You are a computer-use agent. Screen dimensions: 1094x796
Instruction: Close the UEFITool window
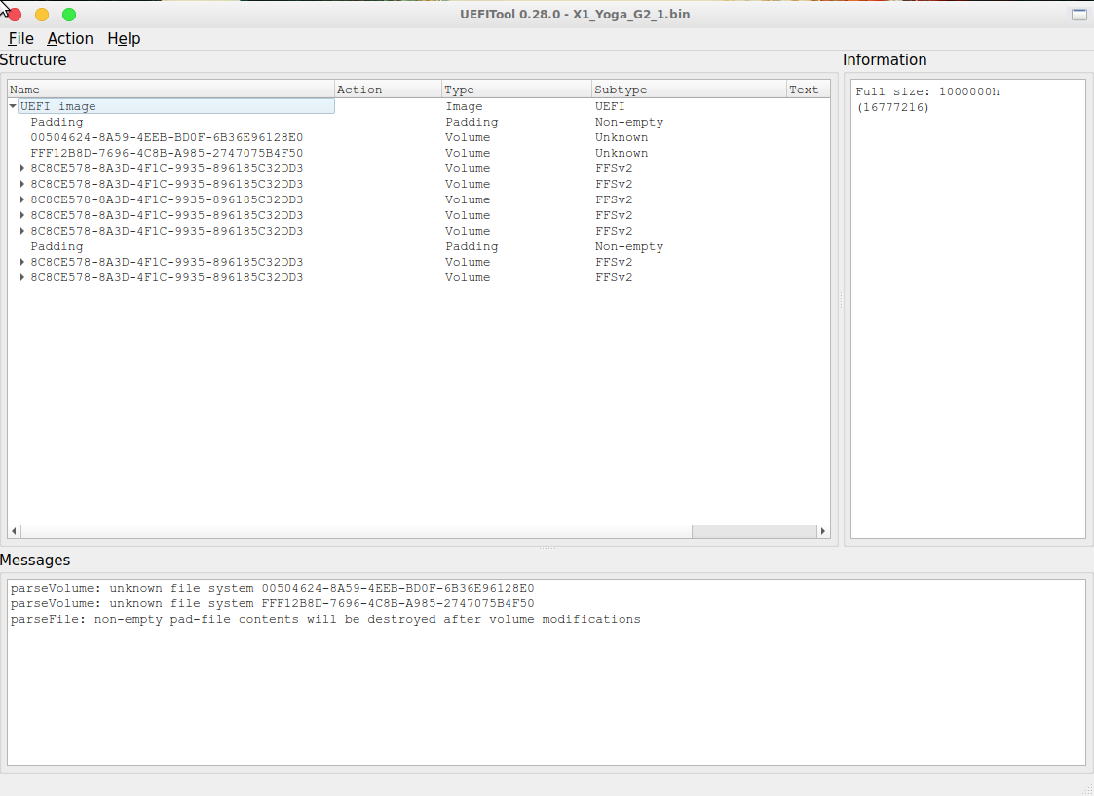point(15,15)
